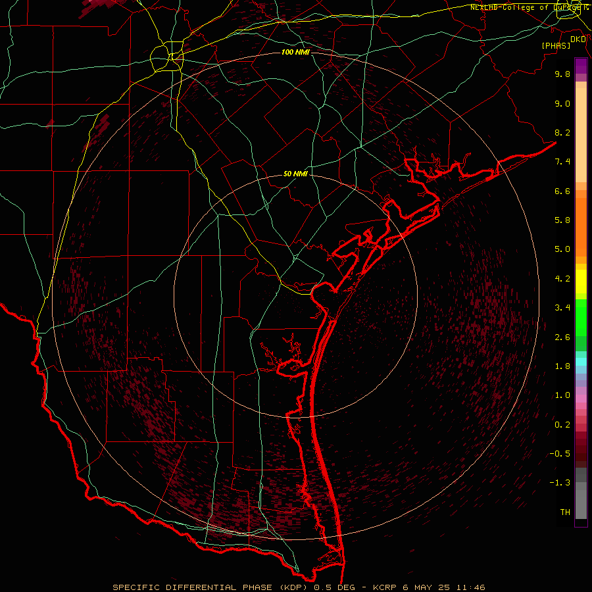
Task: Click the 4.2 value on the color scale
Action: pyautogui.click(x=562, y=279)
